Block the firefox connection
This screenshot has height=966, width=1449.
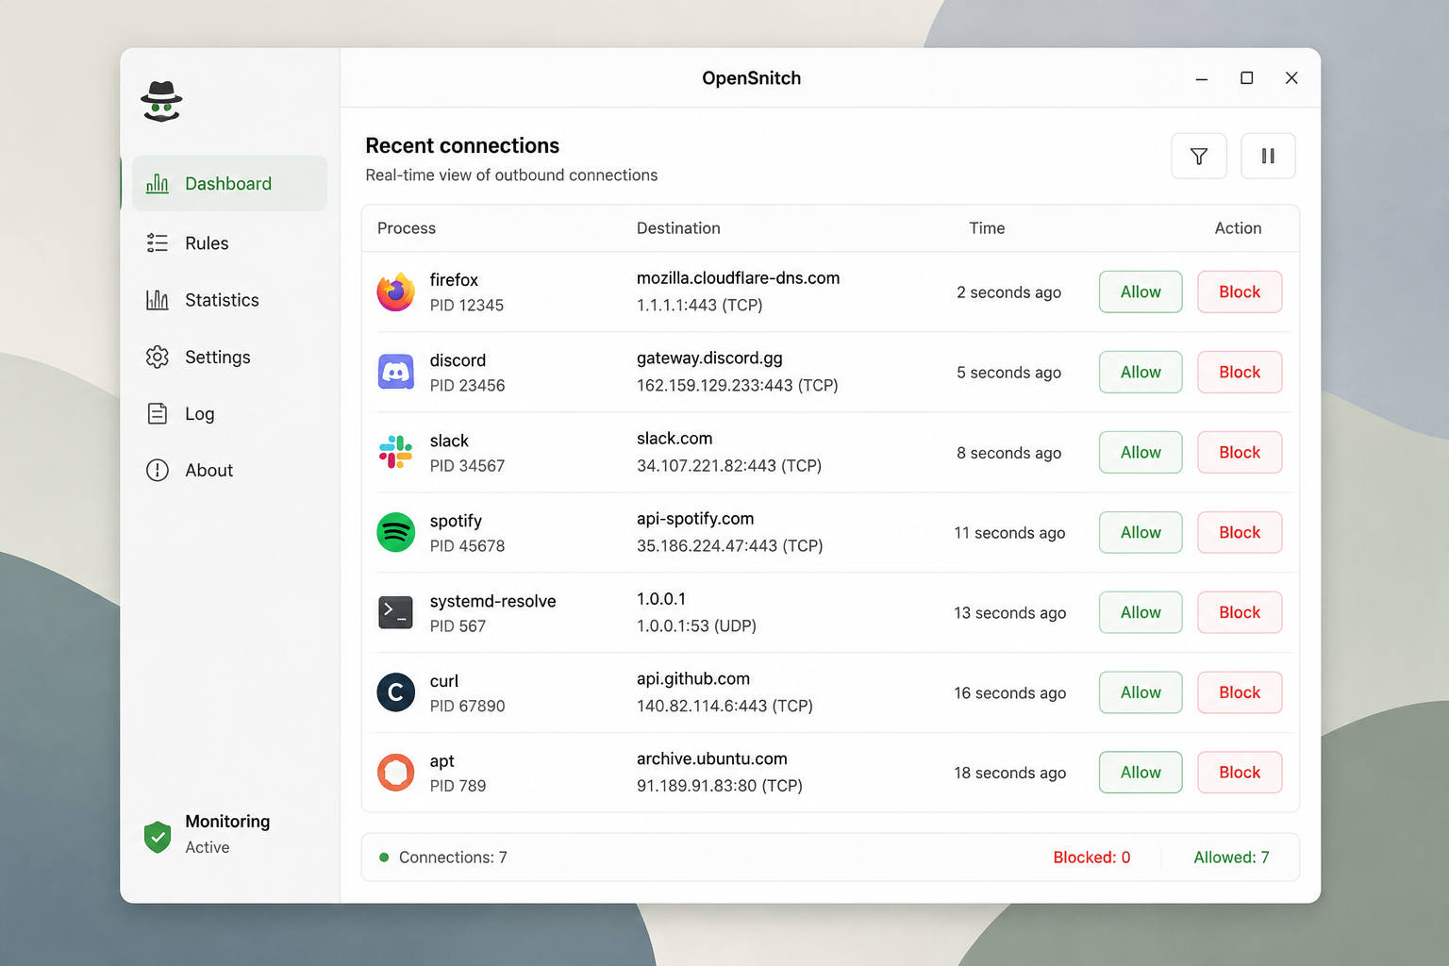[1240, 291]
